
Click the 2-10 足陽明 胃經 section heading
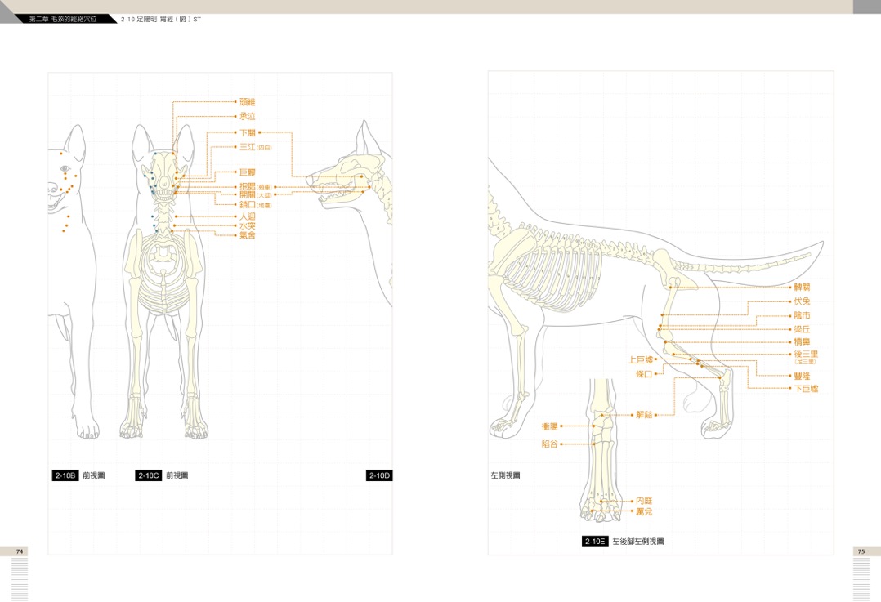tap(160, 19)
